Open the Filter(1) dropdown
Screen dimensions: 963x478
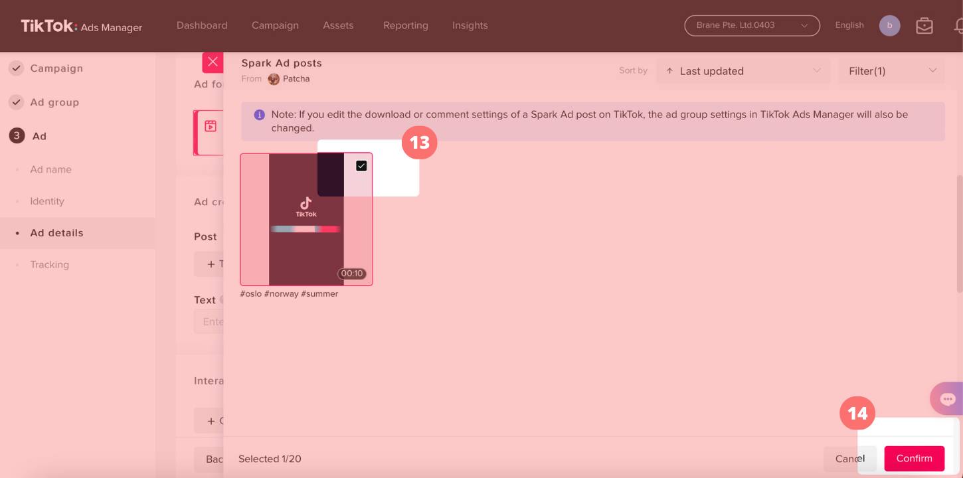(892, 71)
